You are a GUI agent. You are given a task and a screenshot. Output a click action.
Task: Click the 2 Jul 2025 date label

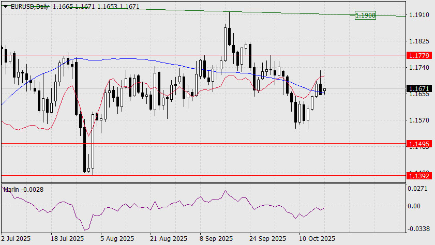point(16,239)
